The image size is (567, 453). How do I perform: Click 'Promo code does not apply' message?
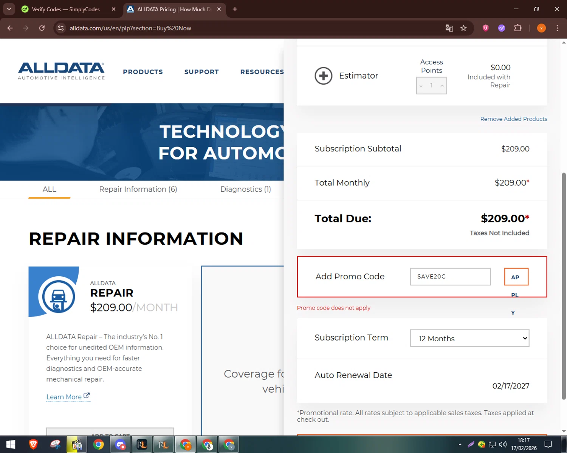click(x=334, y=308)
